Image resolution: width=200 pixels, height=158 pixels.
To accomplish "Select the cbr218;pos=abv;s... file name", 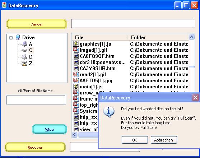I will (103, 62).
